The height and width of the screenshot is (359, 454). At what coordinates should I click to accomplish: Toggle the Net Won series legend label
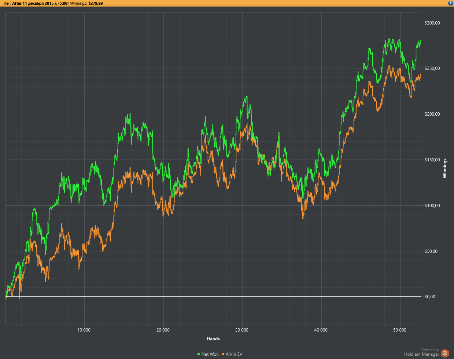(210, 354)
